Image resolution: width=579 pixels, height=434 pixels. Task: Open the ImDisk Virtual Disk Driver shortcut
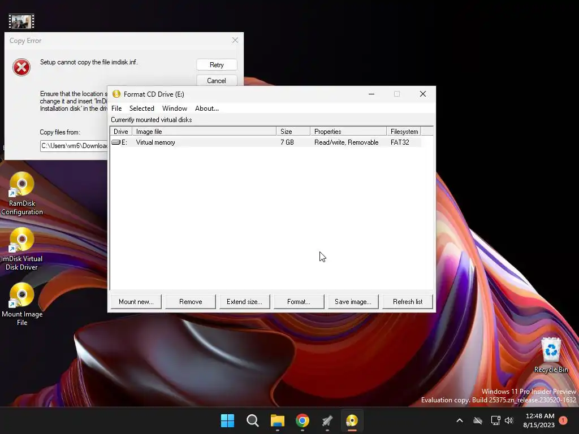(22, 249)
